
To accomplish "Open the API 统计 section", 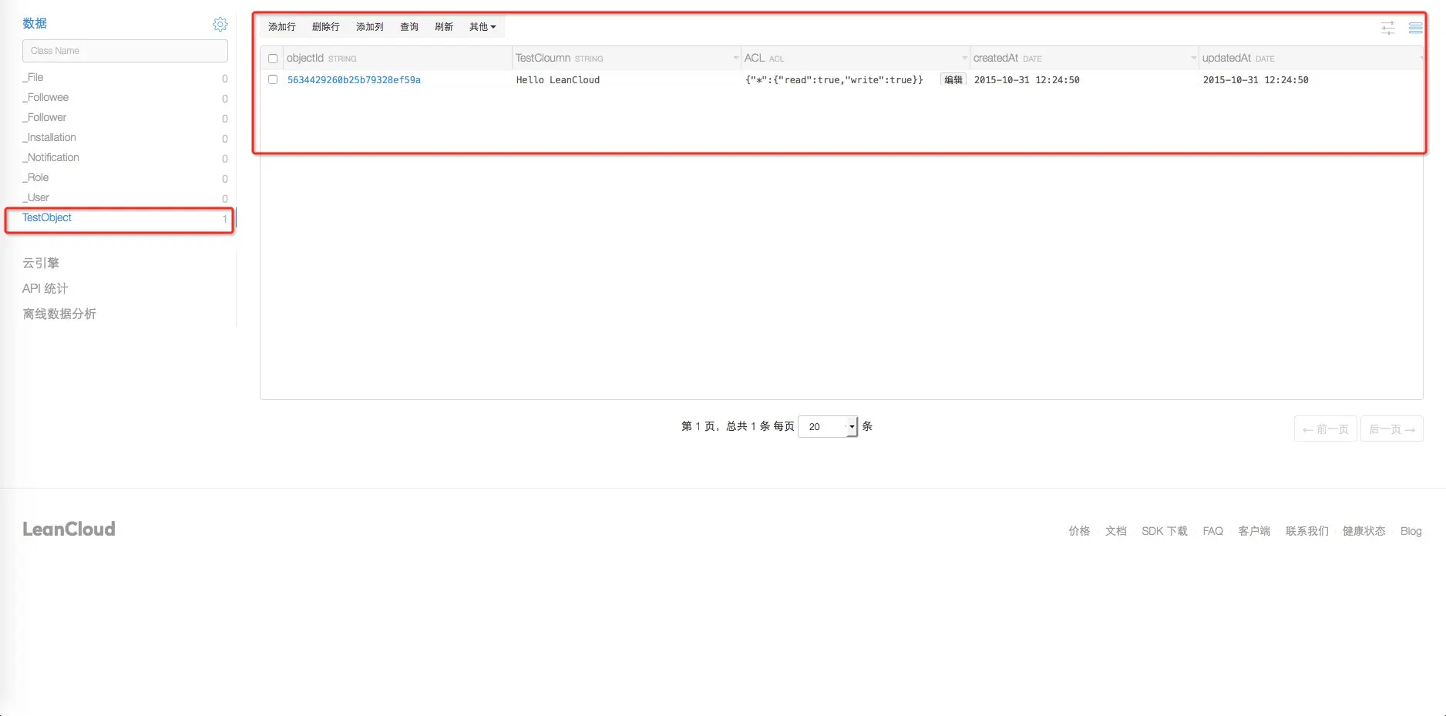I will (45, 289).
